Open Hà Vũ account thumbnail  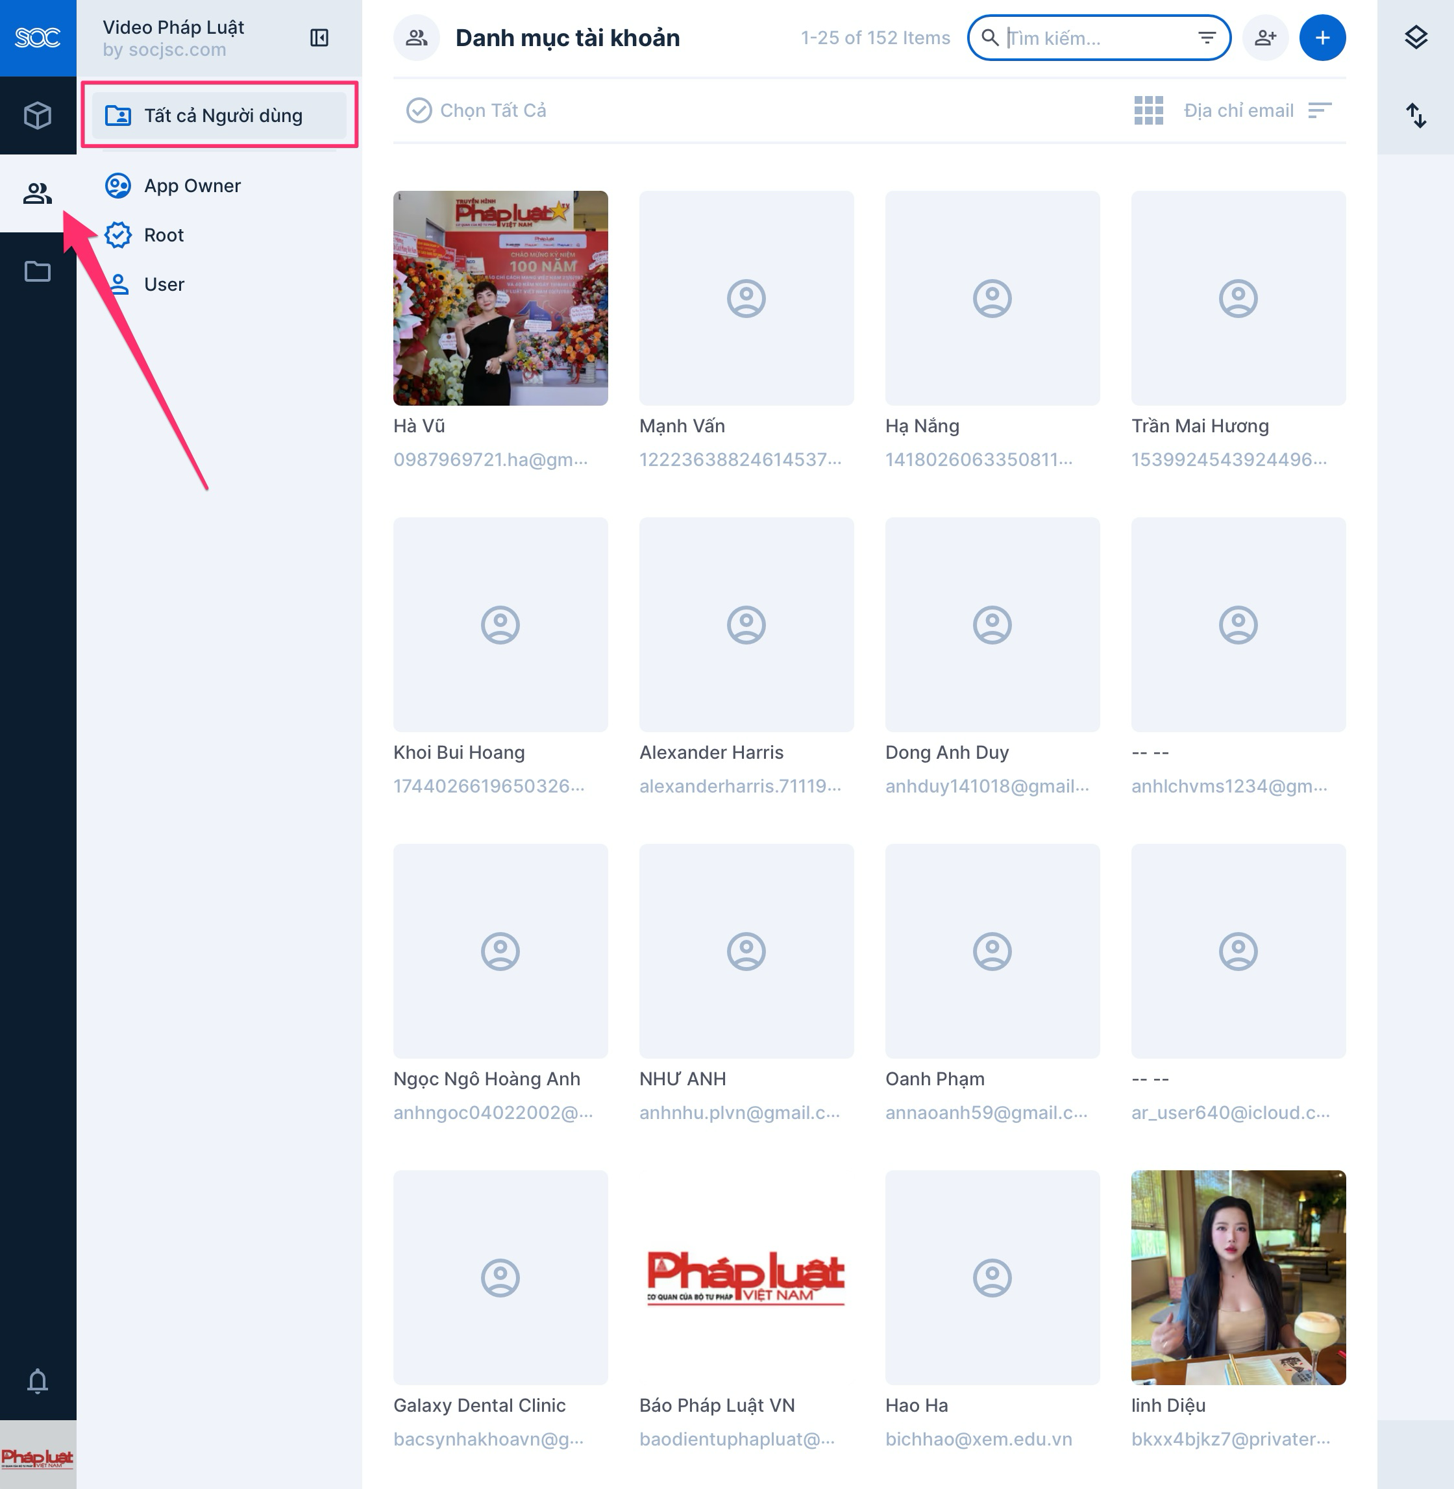(500, 298)
